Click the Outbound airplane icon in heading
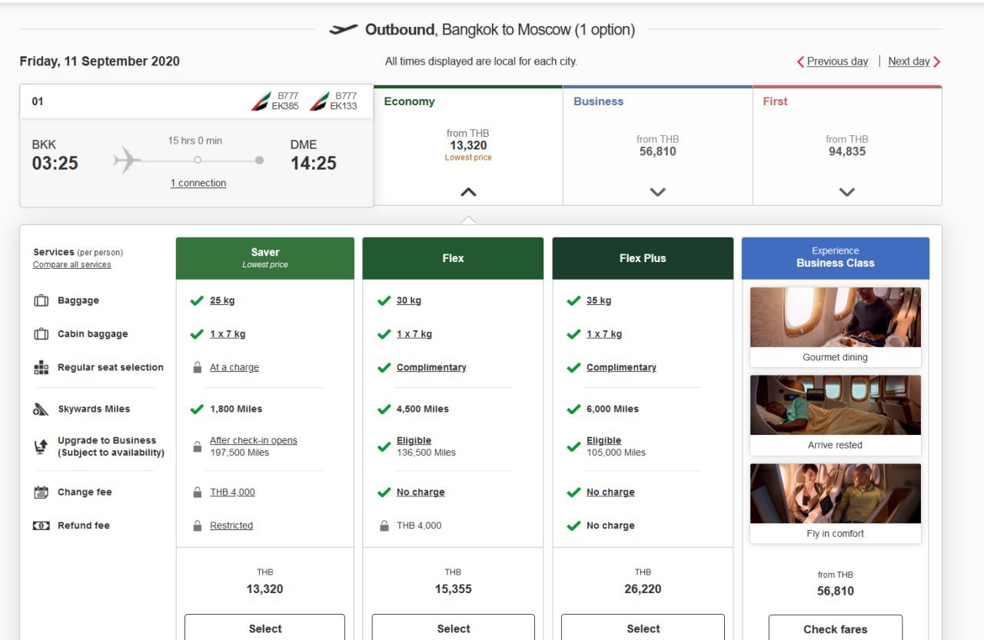The image size is (984, 640). (x=344, y=29)
